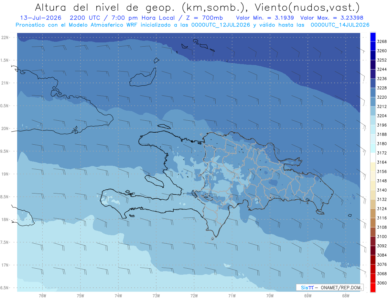This screenshot has height=300, width=388.
Task: Click the '3068' color scale value
Action: click(x=382, y=274)
